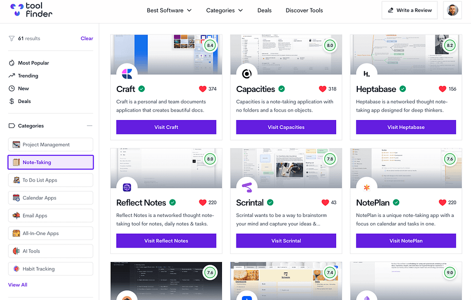Collapse the Categories sidebar section

coord(90,126)
